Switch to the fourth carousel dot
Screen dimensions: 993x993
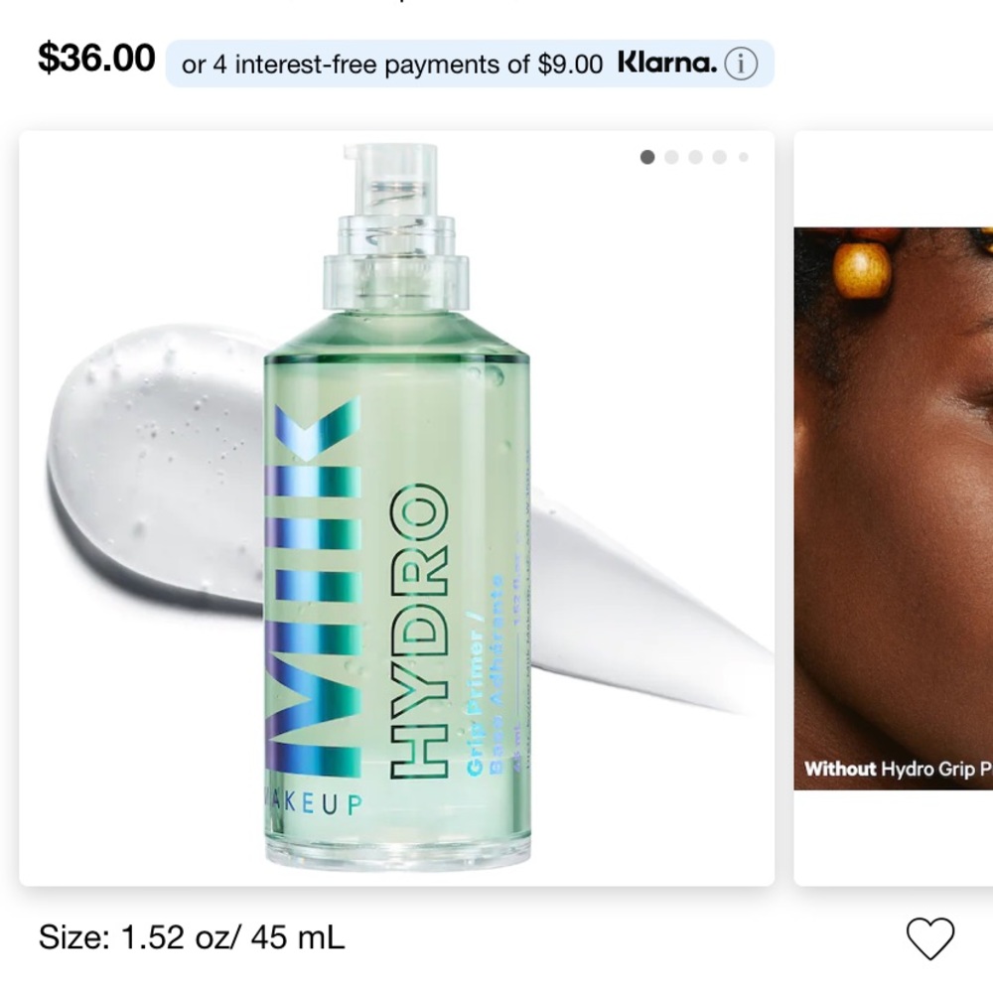(x=719, y=157)
